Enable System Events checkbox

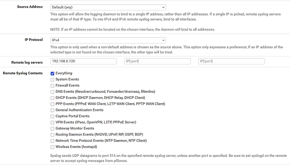point(52,80)
